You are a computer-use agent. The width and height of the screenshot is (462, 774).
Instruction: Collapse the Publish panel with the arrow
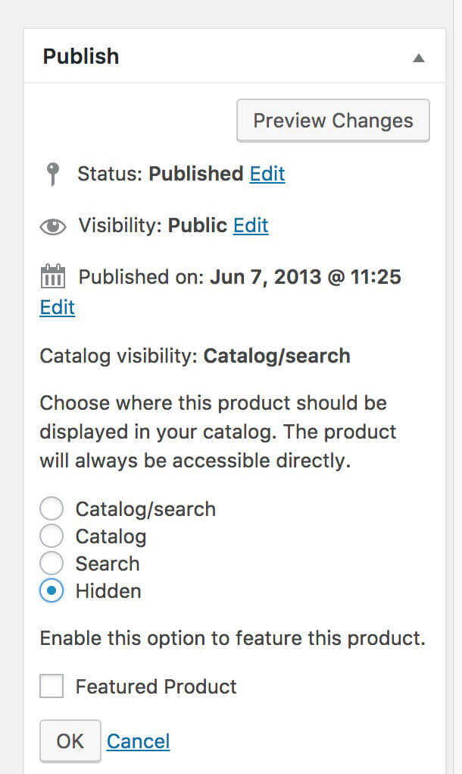click(419, 56)
